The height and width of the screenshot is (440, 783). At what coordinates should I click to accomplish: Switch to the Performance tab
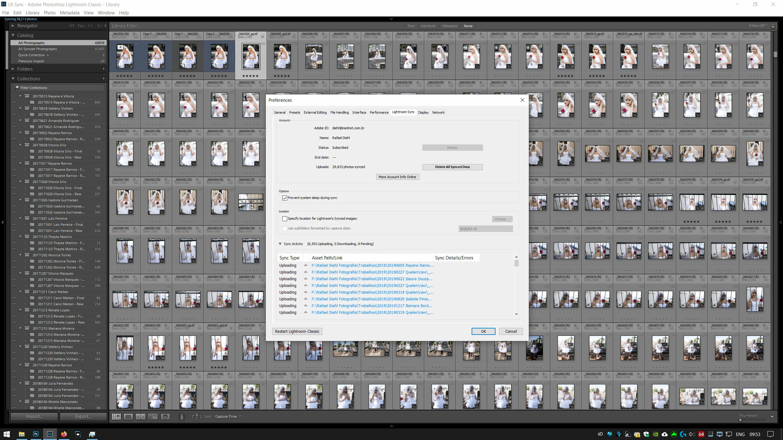pyautogui.click(x=379, y=112)
